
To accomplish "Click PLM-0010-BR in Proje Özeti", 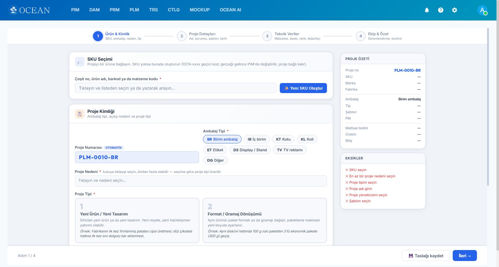I will tap(407, 70).
